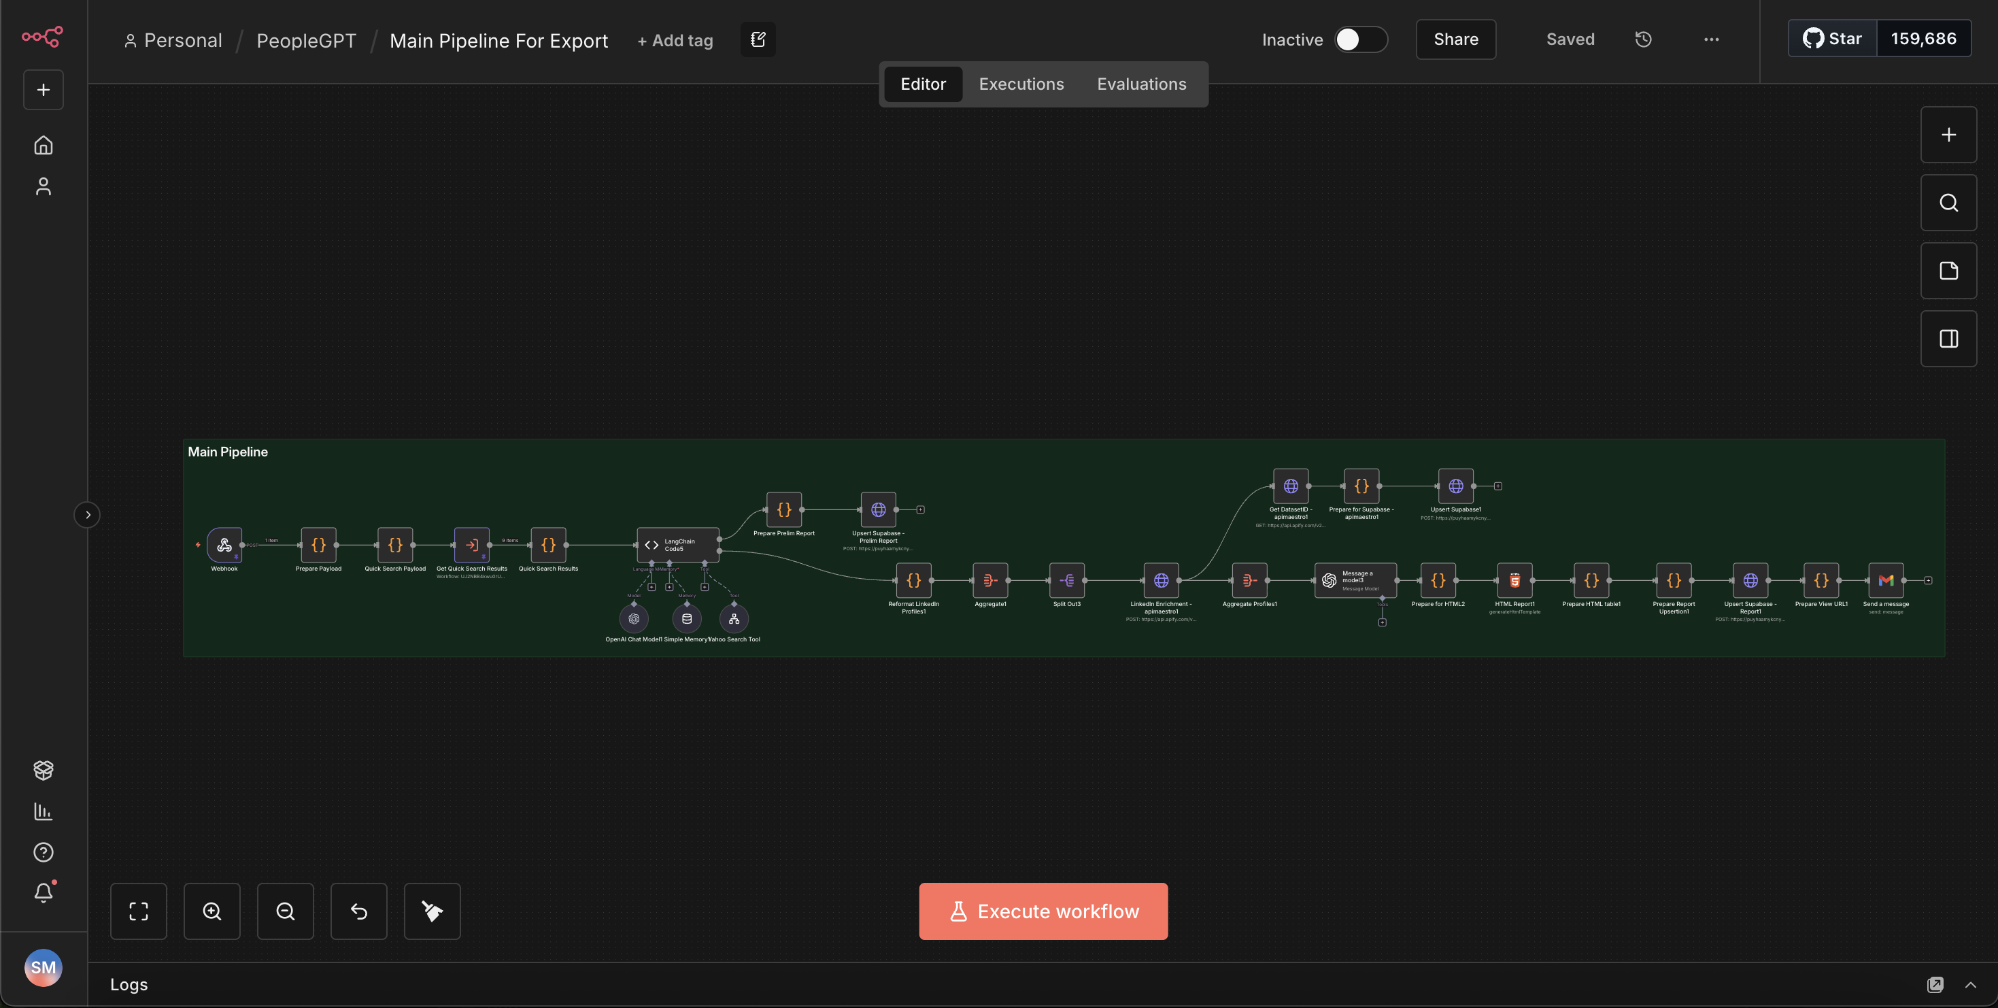
Task: Open the three-dot workflow options menu
Action: point(1711,39)
